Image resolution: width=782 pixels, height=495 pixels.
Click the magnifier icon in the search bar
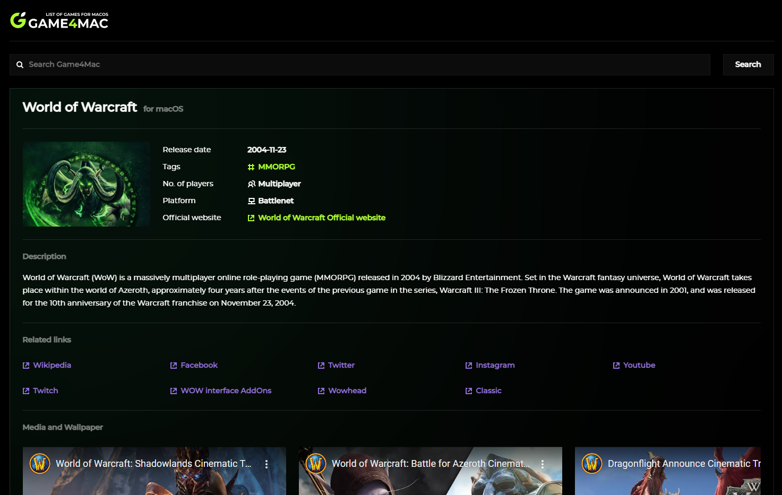[20, 65]
